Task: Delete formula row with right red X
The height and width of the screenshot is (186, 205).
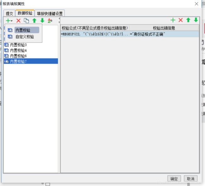Action: (x=180, y=20)
